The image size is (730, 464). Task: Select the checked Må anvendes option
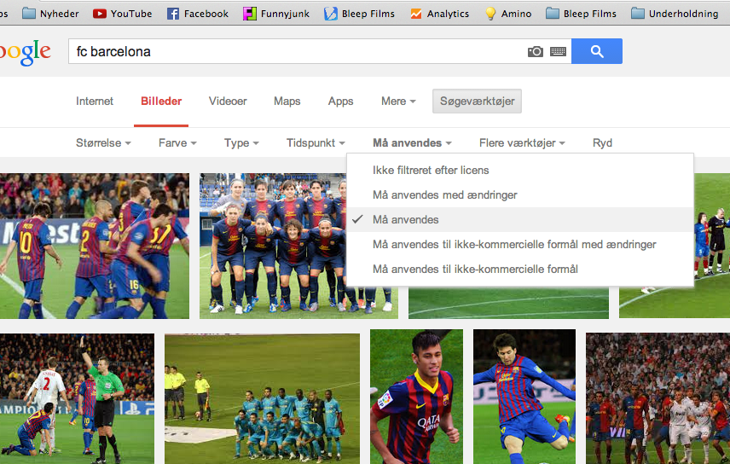[x=520, y=219]
